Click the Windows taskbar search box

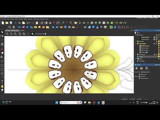(71, 102)
